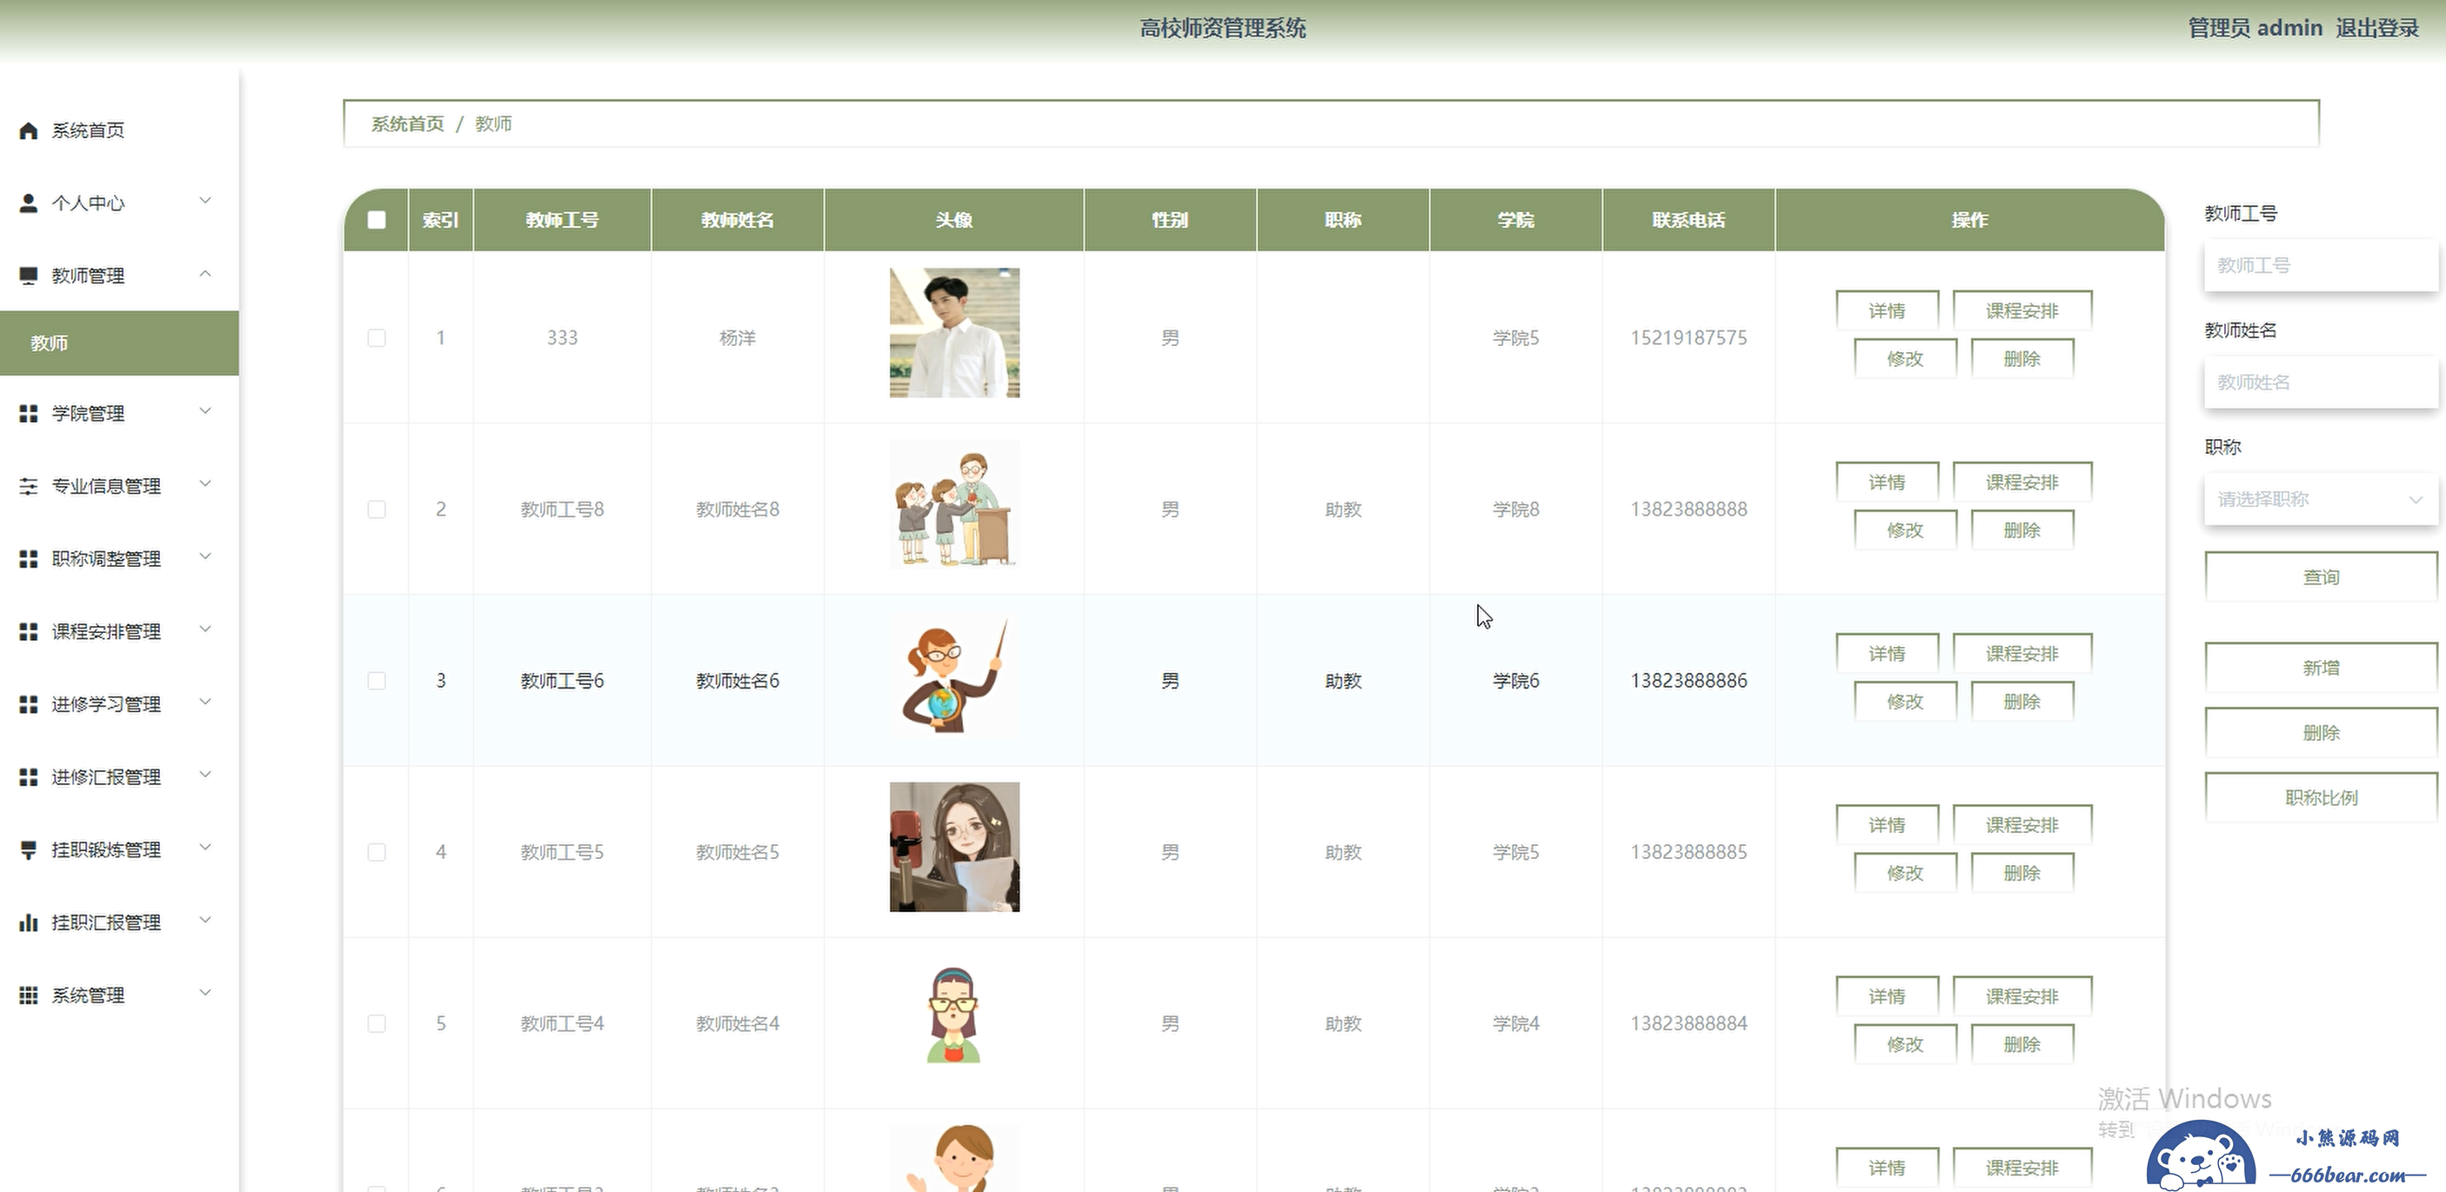Click the 新增 button
This screenshot has width=2446, height=1192.
tap(2321, 668)
